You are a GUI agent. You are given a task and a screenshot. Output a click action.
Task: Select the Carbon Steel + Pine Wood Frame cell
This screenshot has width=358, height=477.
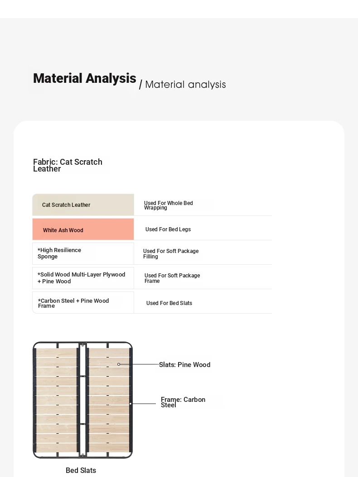click(83, 303)
